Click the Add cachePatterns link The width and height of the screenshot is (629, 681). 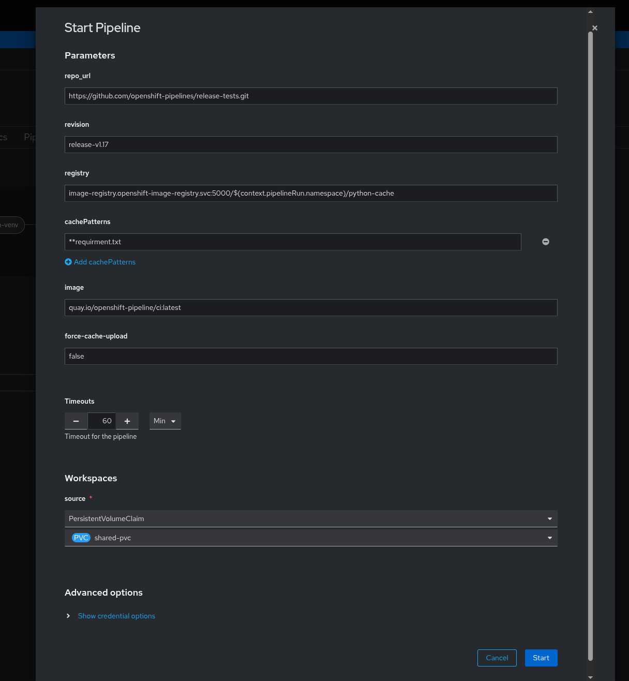[104, 262]
